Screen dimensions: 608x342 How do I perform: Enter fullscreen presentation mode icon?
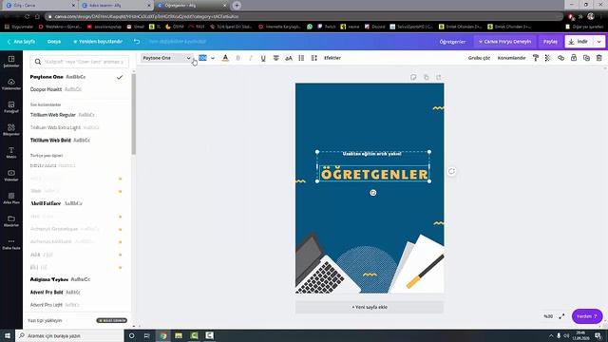[x=561, y=316]
